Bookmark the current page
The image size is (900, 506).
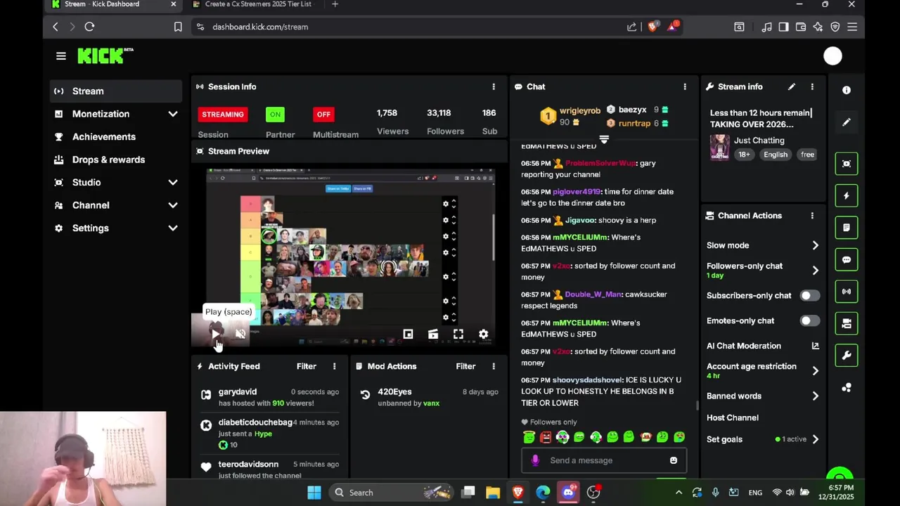tap(178, 27)
